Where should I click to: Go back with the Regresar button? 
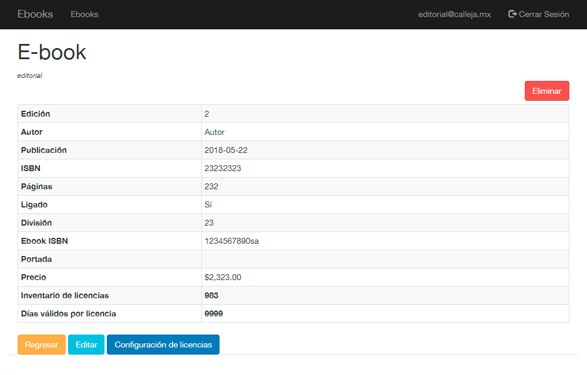[42, 345]
